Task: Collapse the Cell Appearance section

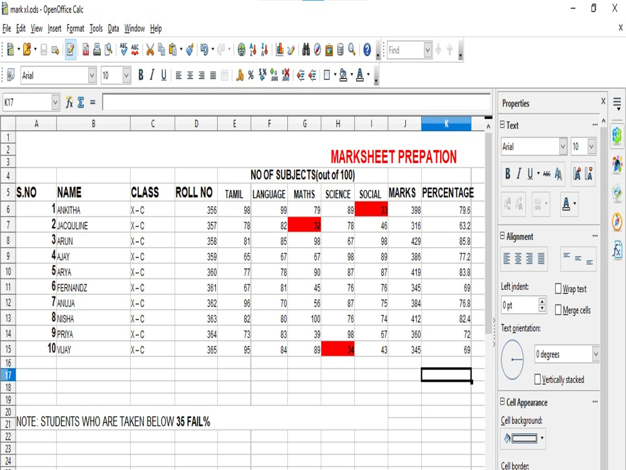Action: 503,402
